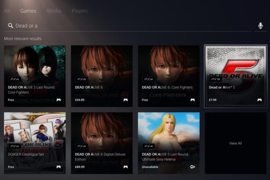Click 'DEAD OR ALIVE 5 Last Round: Core Fighters' title text

click(32, 90)
